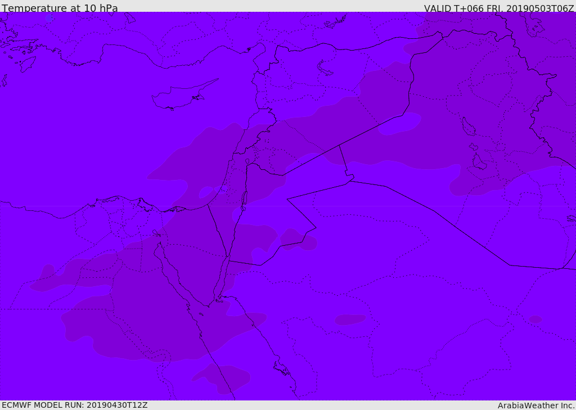Screen dimensions: 576x410
Task: Click the 'ECMWF MODEL RUN: 20190430T12Z' text
Action: [x=75, y=405]
